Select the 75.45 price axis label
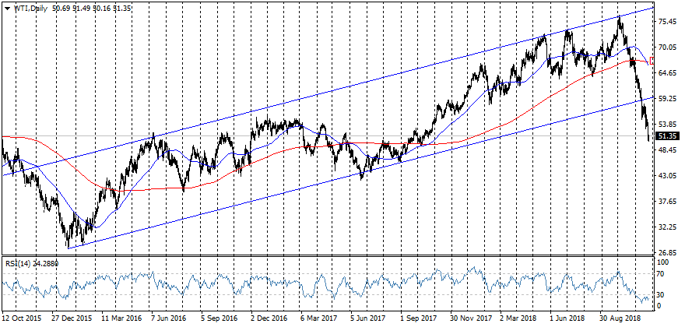Screen dimensions: 685x327 tap(668, 23)
